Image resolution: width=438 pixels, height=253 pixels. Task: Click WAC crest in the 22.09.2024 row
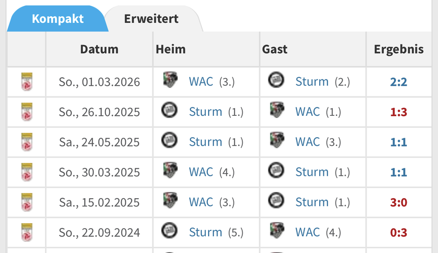[x=277, y=230]
